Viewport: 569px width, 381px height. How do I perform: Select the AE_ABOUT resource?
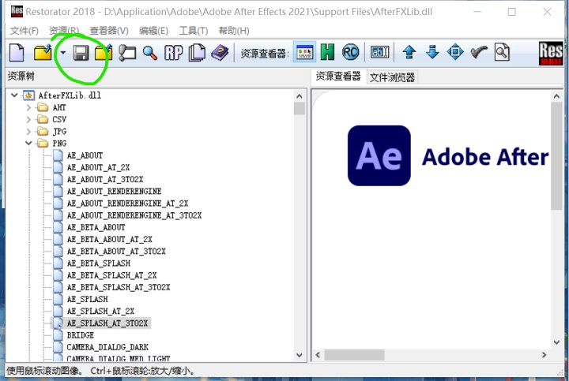coord(85,155)
